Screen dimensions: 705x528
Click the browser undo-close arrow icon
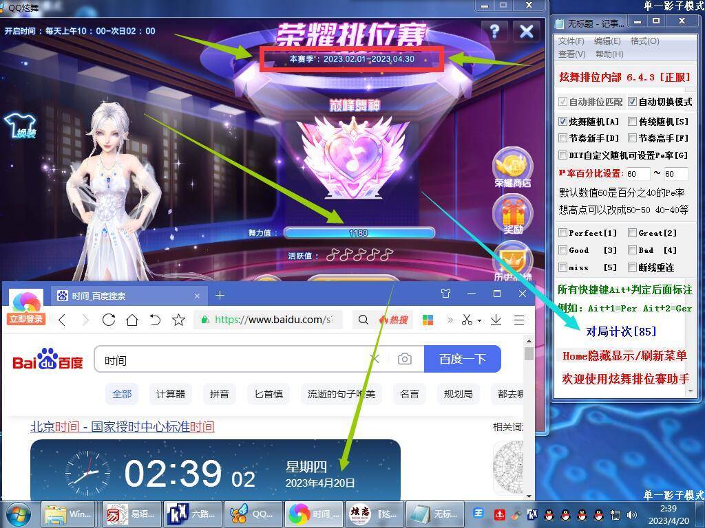click(155, 320)
